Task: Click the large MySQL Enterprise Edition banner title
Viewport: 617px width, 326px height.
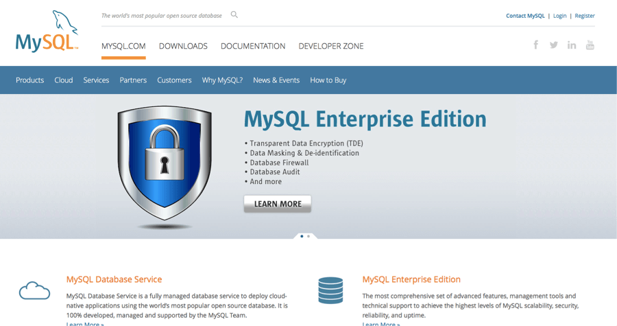Action: point(365,119)
